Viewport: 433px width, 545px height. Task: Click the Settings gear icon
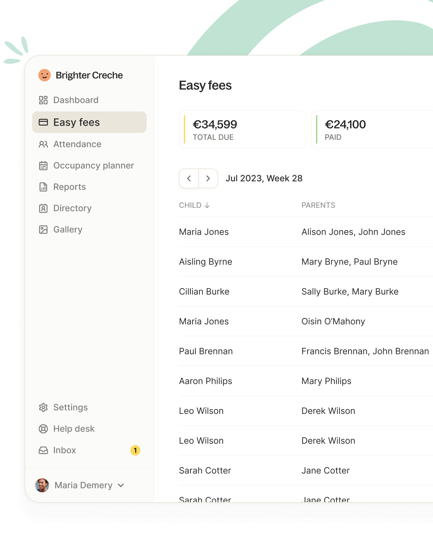[x=43, y=407]
